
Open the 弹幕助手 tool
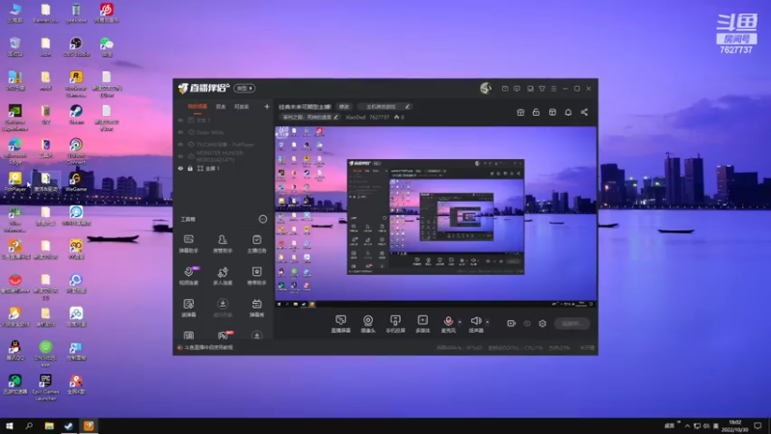tap(188, 244)
